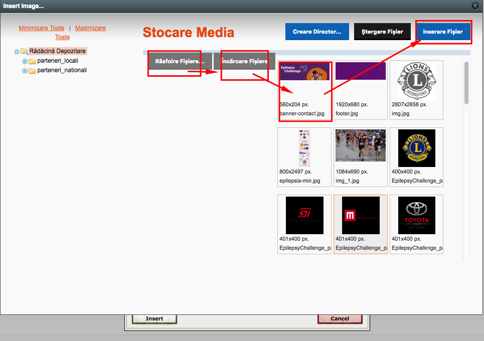This screenshot has height=341, width=484.
Task: Click the banner-contact.jpg file name
Action: (302, 113)
